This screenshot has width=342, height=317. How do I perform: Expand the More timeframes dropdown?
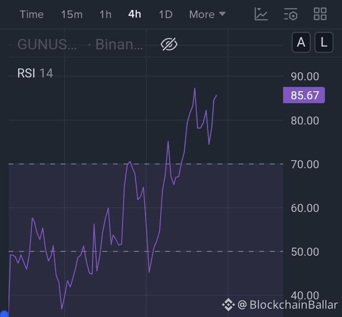[202, 14]
